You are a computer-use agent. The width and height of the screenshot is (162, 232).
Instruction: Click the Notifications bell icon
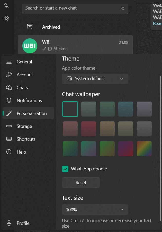(x=9, y=100)
